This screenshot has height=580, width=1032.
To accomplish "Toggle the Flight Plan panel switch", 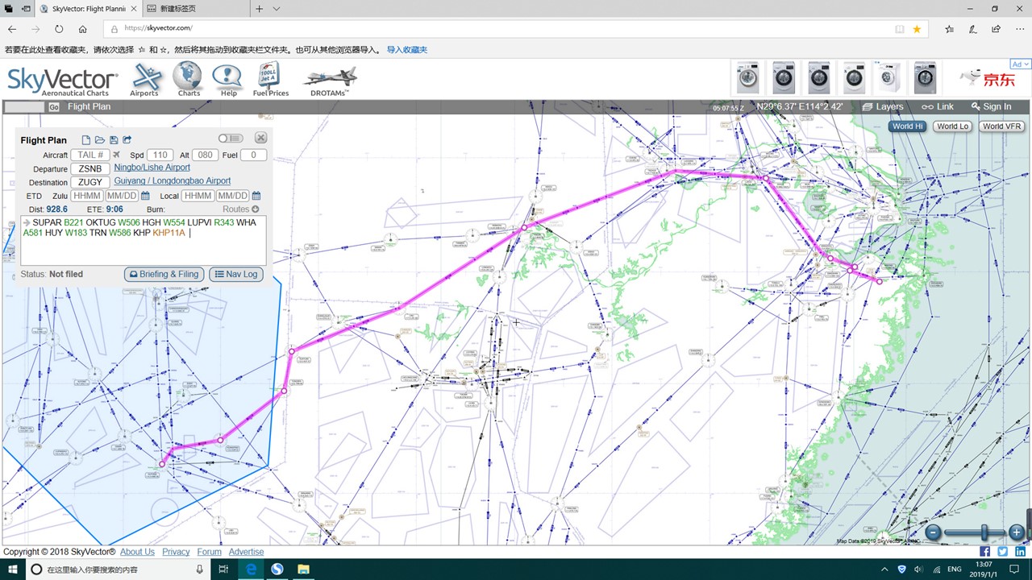I will tap(230, 139).
